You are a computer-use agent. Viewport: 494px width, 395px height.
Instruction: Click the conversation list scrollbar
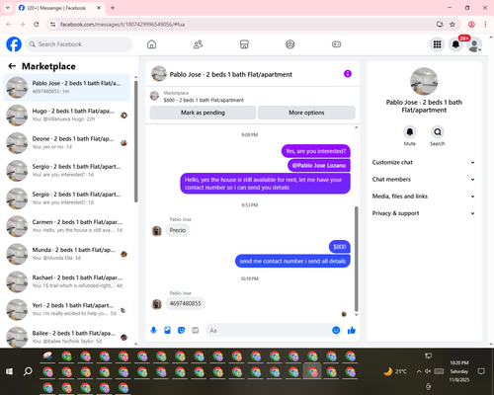tap(136, 141)
